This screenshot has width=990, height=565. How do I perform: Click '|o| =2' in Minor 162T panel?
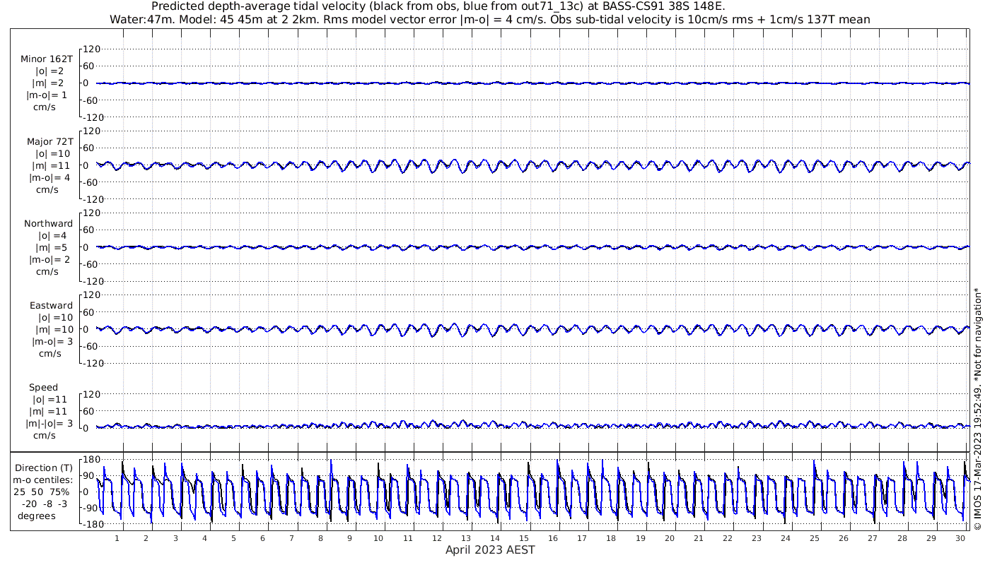pyautogui.click(x=49, y=71)
